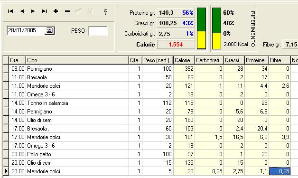Click the Calorie column header
298x178 pixels.
tap(184, 60)
